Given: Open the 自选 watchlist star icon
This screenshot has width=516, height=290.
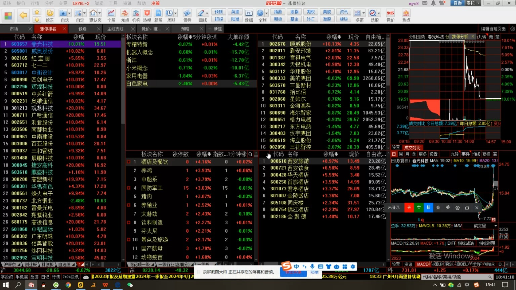Looking at the screenshot, I should (63, 13).
